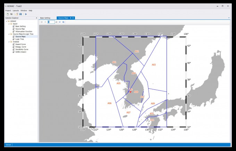Open the document list dropdown arrow
The image size is (236, 151).
[229, 18]
